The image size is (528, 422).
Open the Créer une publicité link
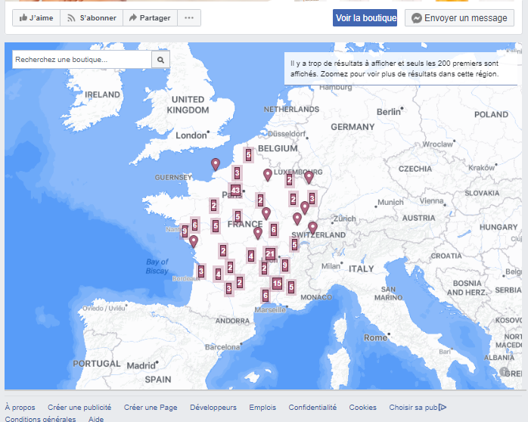point(79,407)
